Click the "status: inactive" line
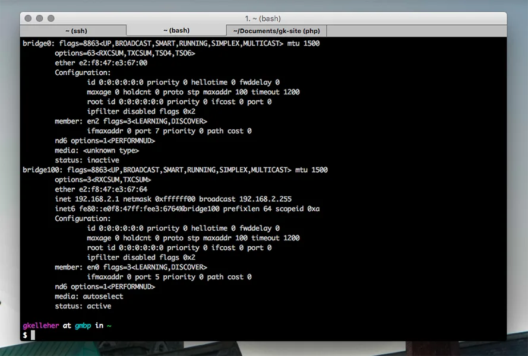Screen dimensions: 528x356 pos(87,160)
